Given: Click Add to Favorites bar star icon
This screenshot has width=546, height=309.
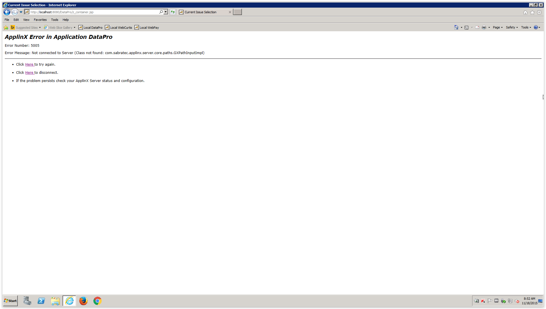Looking at the screenshot, I should point(6,28).
